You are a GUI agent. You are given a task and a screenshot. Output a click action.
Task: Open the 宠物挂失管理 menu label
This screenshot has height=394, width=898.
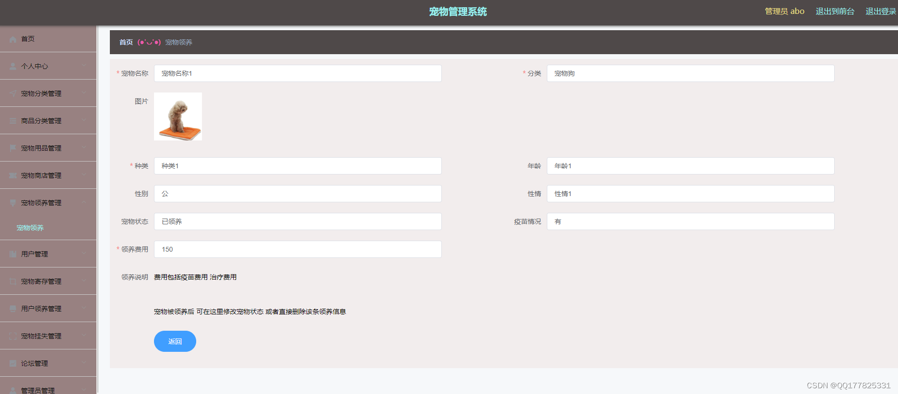click(41, 336)
